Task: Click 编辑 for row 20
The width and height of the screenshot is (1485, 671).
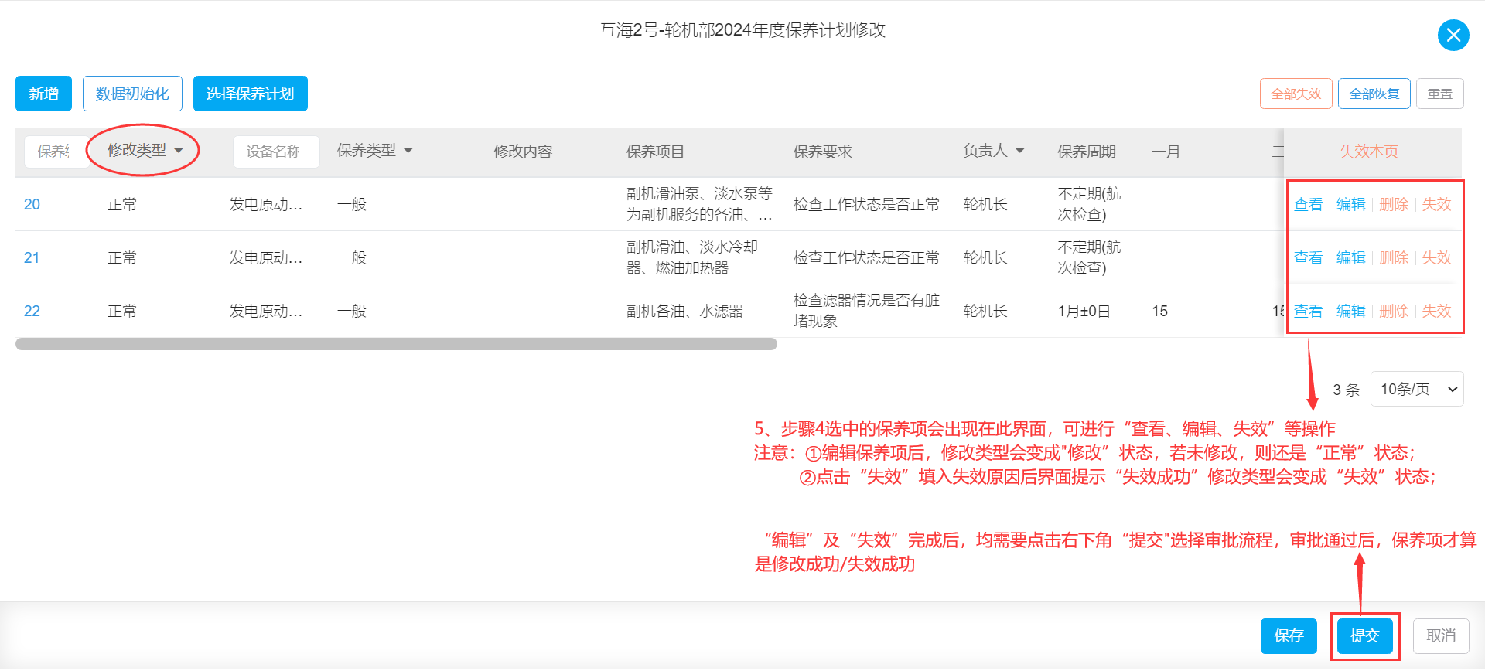Action: (1351, 204)
